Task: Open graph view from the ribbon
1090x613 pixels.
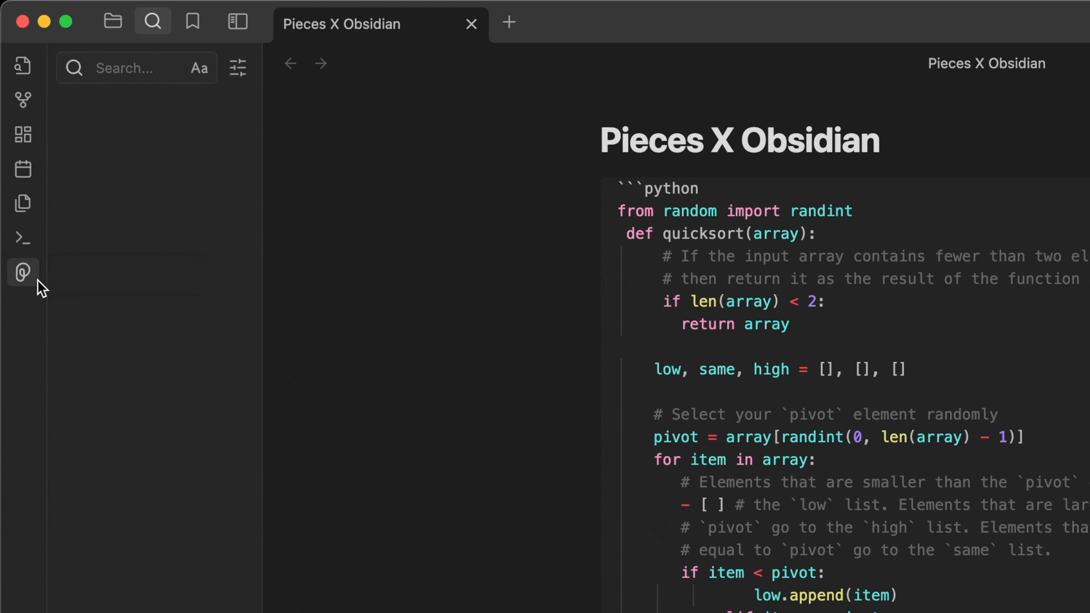Action: (23, 100)
